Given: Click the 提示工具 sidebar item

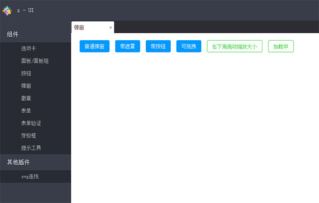Looking at the screenshot, I should tap(31, 148).
